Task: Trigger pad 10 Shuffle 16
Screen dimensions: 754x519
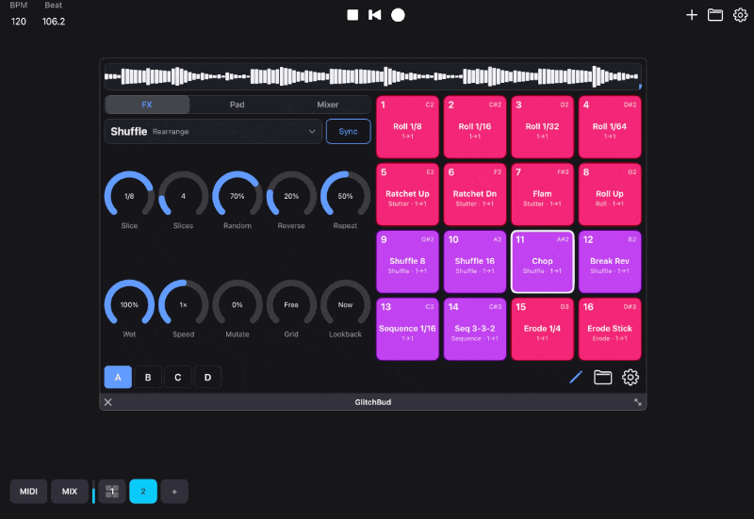Action: [x=475, y=262]
